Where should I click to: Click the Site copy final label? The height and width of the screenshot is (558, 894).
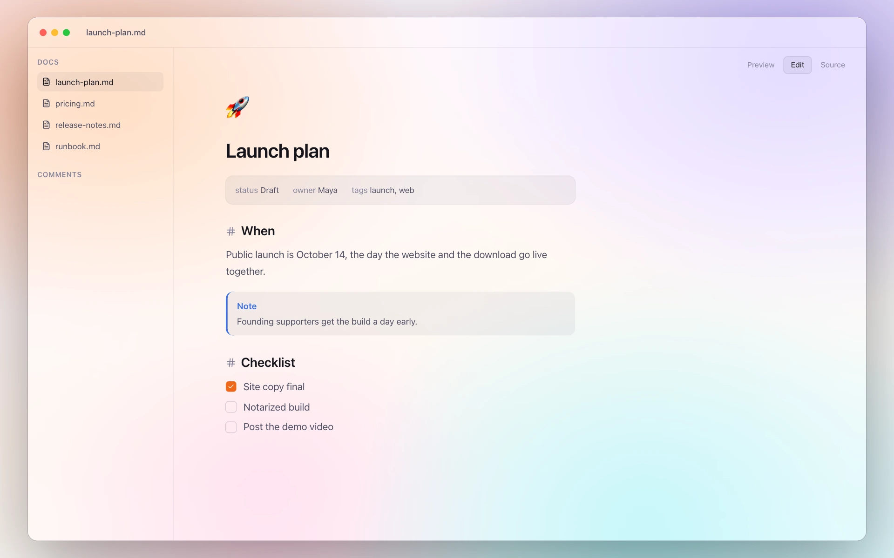274,387
